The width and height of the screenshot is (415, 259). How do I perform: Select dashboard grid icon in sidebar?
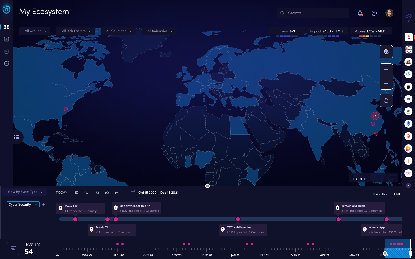click(x=6, y=27)
